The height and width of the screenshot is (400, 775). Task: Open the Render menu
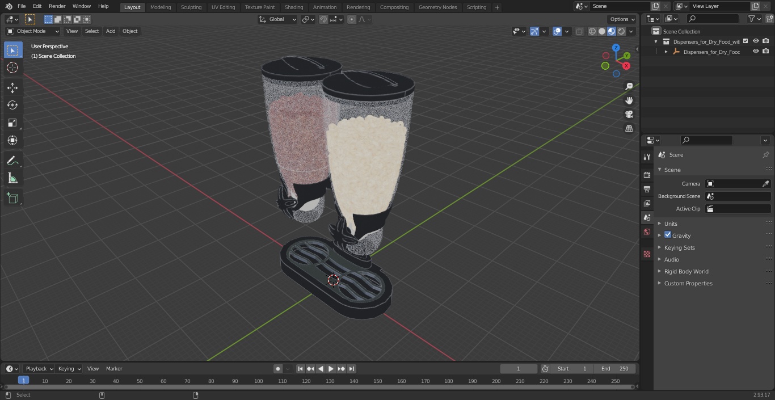[x=57, y=6]
